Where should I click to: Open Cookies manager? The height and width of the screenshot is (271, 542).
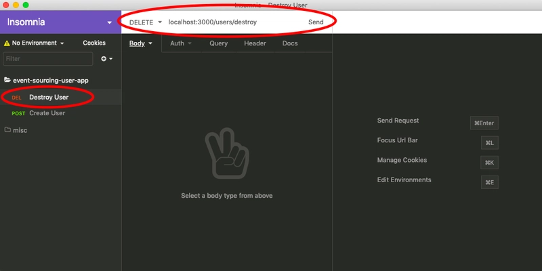94,43
